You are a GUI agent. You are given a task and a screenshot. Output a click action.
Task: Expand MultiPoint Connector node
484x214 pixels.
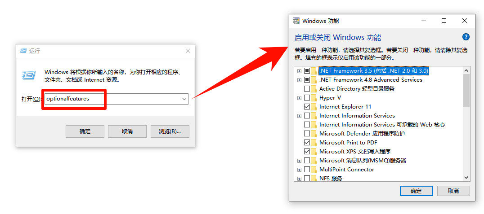299,170
